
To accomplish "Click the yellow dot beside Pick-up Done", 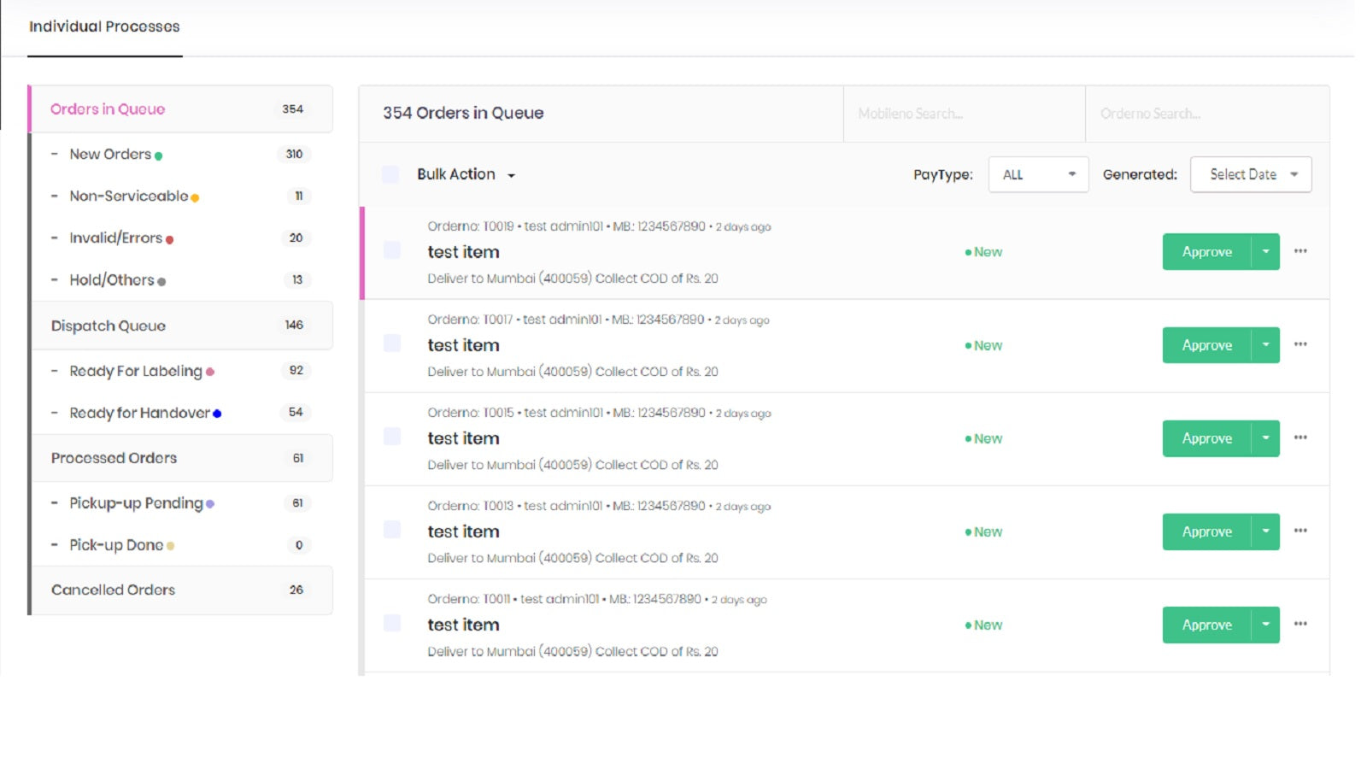I will [171, 545].
